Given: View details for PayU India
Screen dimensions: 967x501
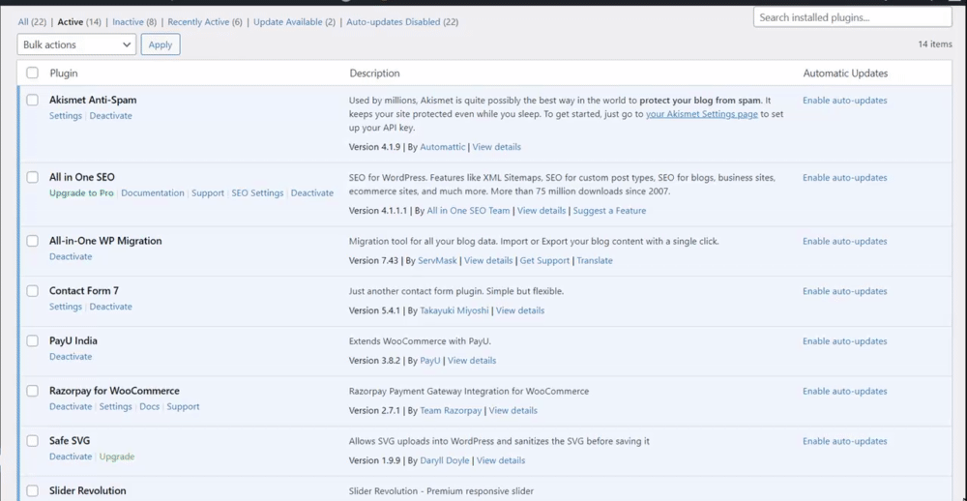Looking at the screenshot, I should point(472,361).
